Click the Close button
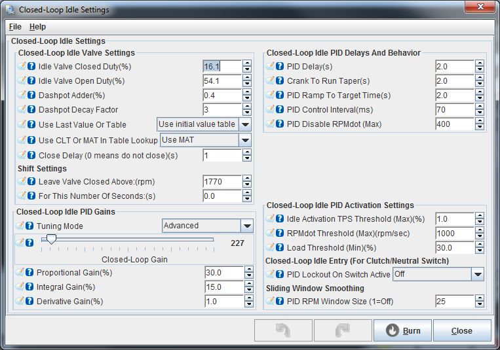Viewport: 500px width, 350px height. (461, 330)
